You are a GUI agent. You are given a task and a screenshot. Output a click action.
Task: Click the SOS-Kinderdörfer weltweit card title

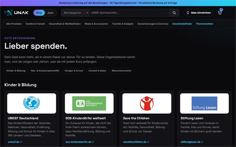pyautogui.click(x=86, y=118)
